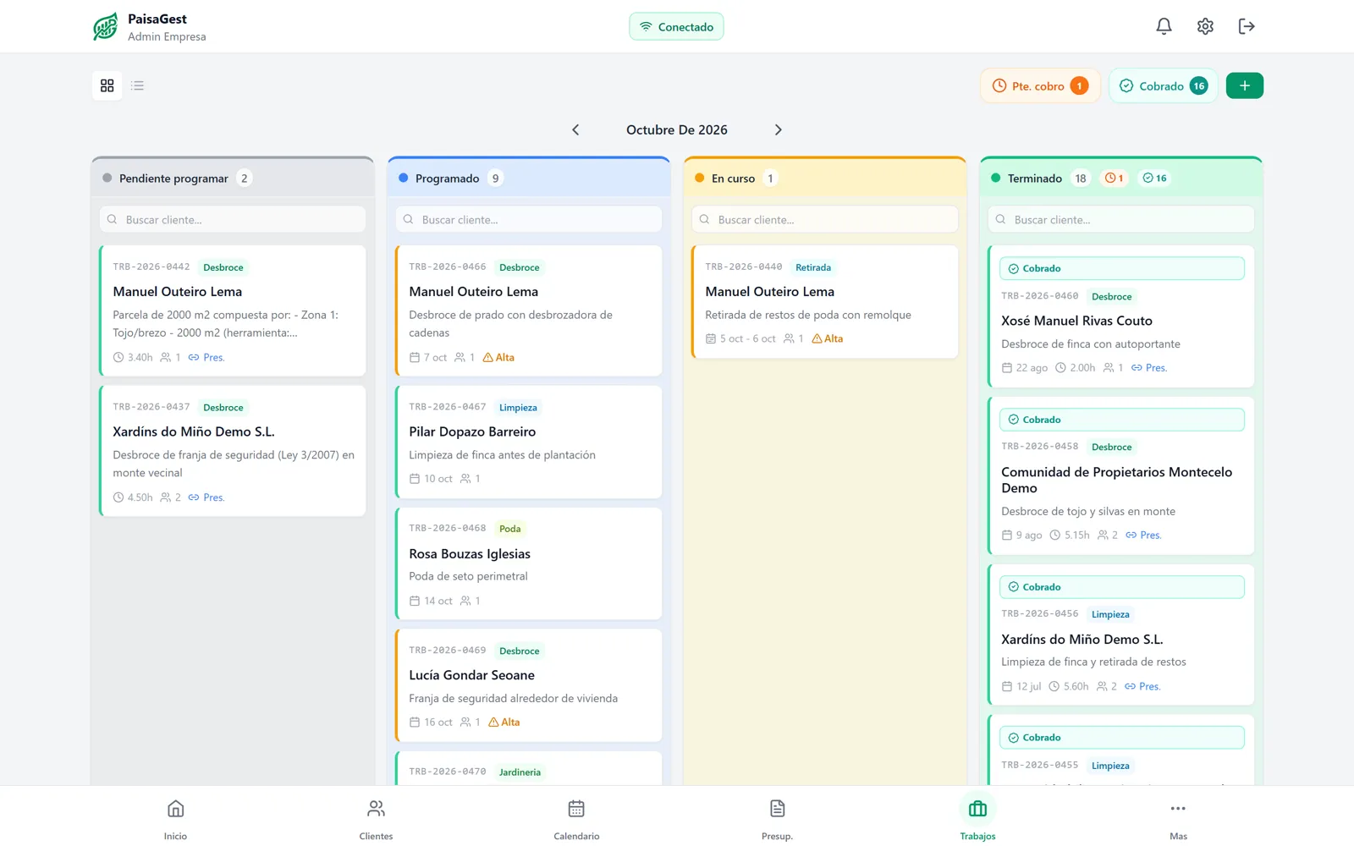Open Lucía Gondar Seoane job card
Viewport: 1354px width, 846px height.
coord(529,685)
